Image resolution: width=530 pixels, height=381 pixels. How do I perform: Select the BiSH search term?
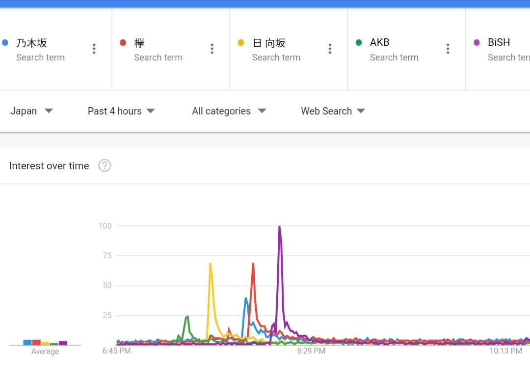(x=499, y=43)
